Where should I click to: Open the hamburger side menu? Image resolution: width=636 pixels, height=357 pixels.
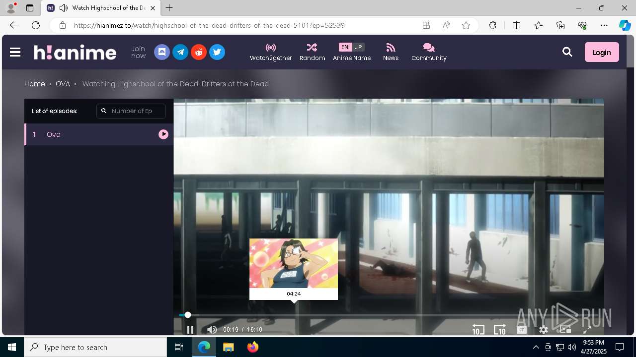(15, 52)
